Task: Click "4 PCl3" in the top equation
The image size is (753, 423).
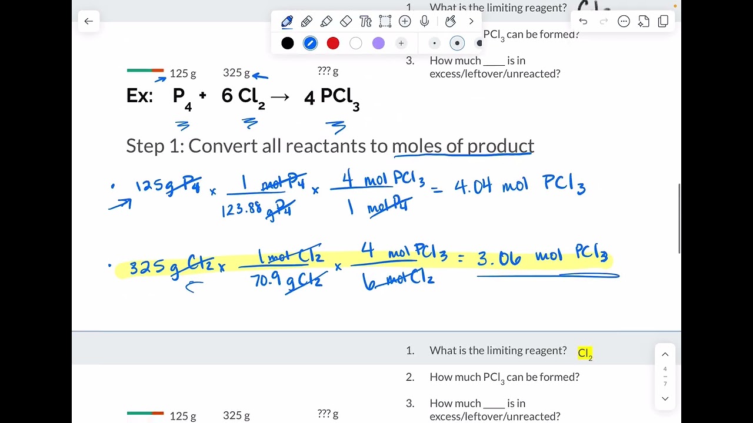Action: click(332, 98)
